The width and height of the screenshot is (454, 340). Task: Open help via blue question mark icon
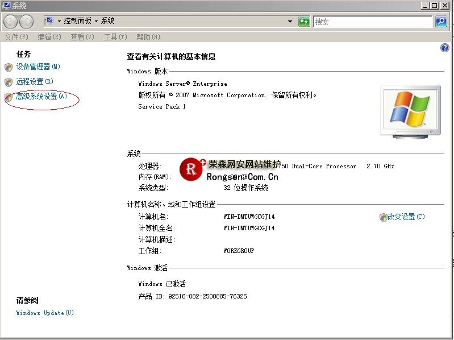point(445,48)
